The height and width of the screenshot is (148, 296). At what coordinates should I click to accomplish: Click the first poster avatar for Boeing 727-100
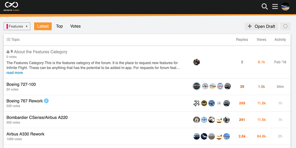(x=197, y=86)
